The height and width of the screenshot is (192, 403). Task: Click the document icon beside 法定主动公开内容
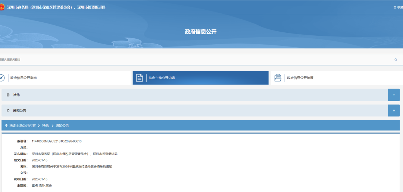tap(139, 78)
